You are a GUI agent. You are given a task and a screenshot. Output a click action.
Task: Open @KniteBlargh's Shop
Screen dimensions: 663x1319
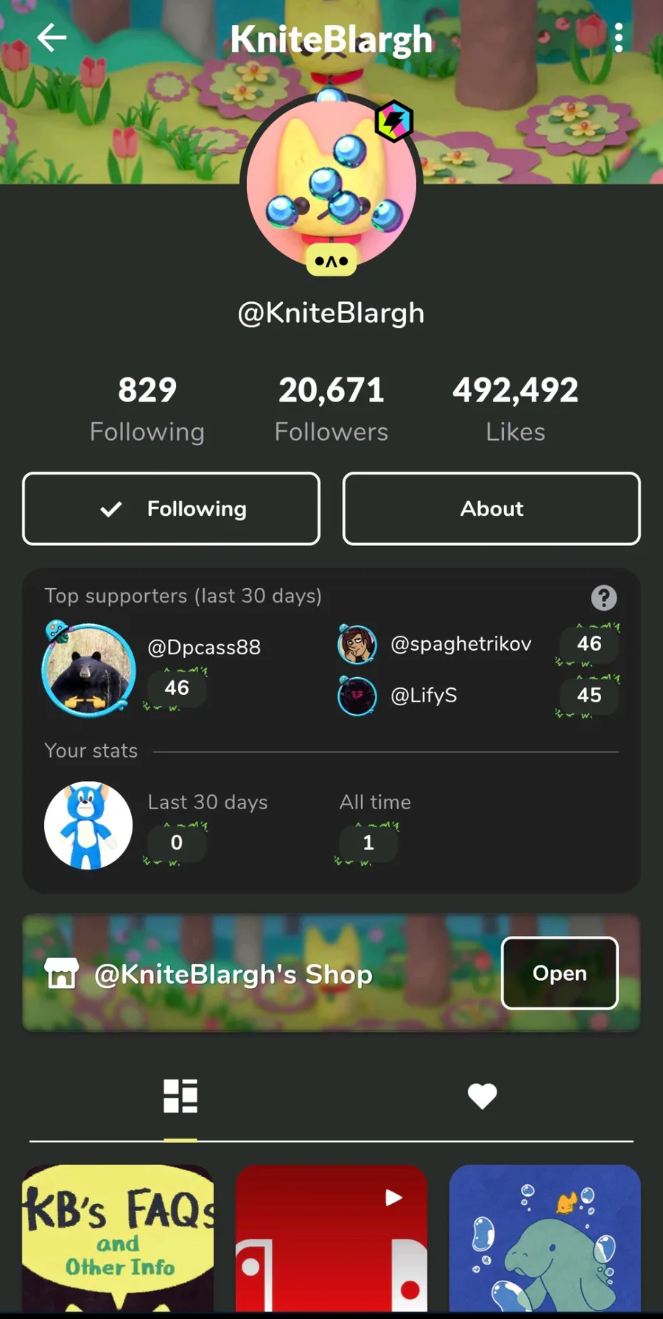tap(559, 973)
